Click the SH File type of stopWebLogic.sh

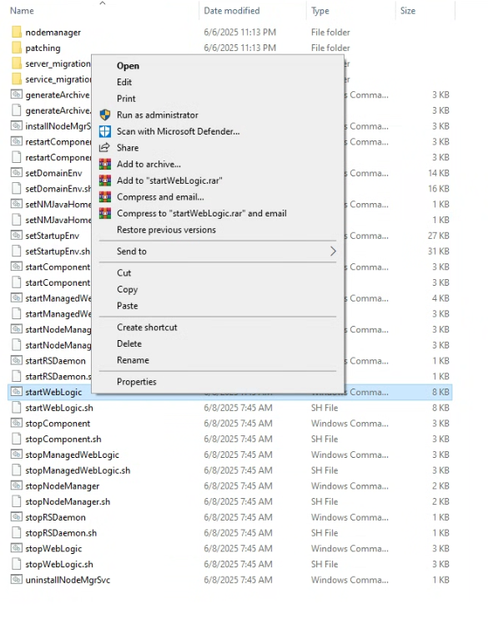[x=324, y=564]
